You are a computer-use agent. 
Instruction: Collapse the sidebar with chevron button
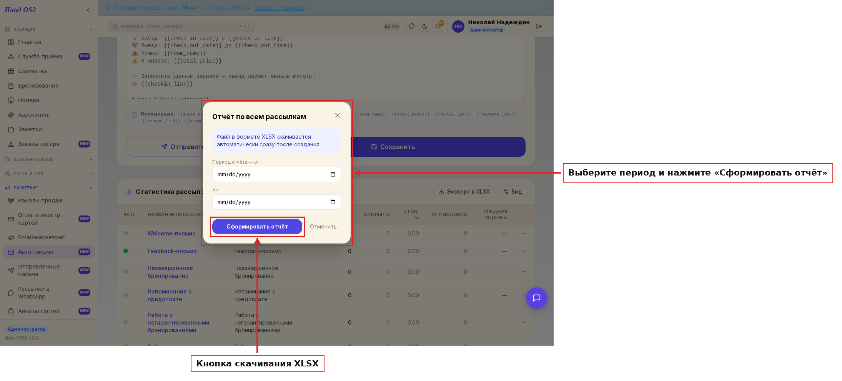(x=88, y=10)
